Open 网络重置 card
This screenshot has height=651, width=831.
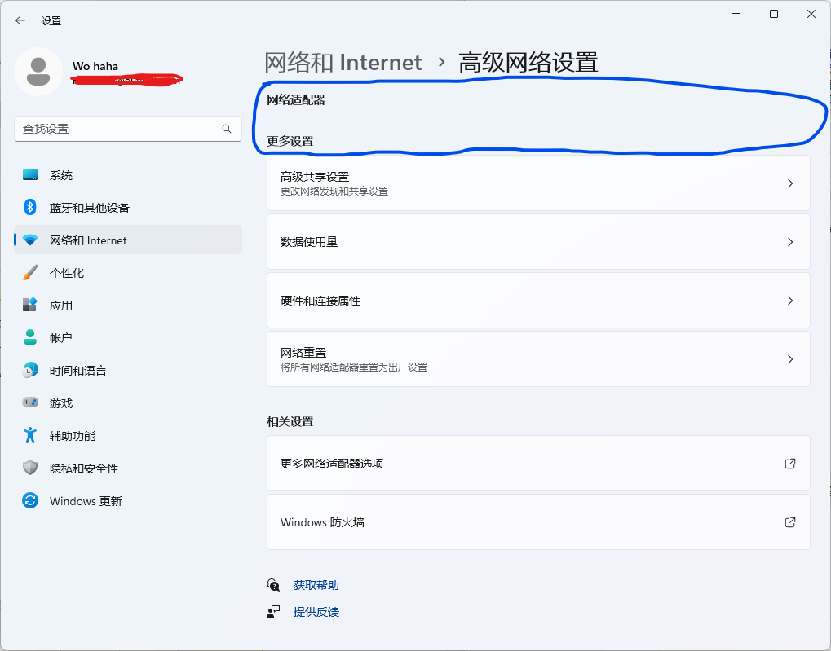click(538, 359)
